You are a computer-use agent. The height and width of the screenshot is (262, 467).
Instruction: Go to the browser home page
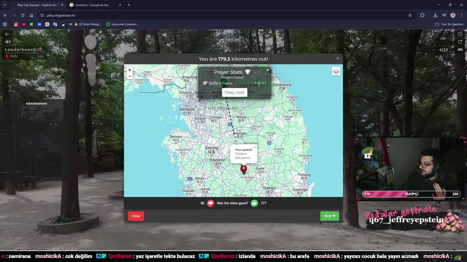point(32,15)
